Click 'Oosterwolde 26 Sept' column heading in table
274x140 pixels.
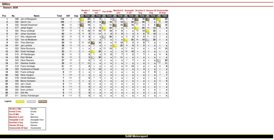pyautogui.click(x=162, y=12)
